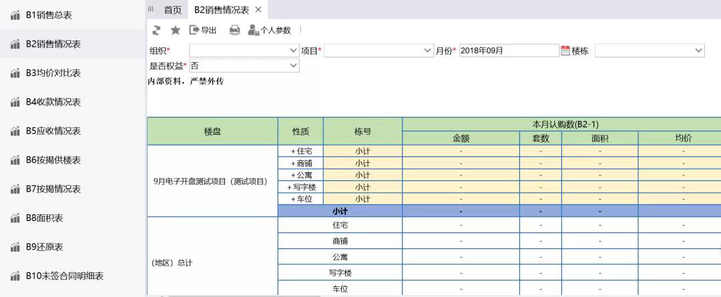Click the 栋号 column header
The width and height of the screenshot is (721, 297).
coord(363,131)
